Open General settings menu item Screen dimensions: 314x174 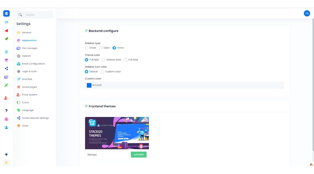coord(26,33)
